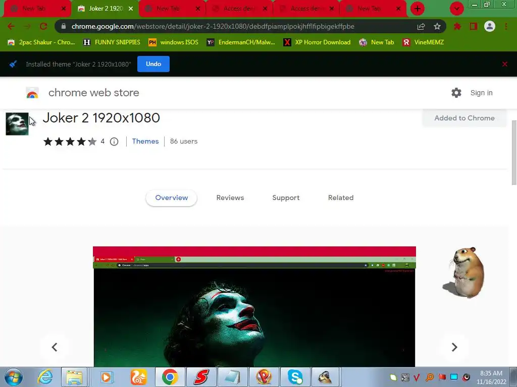Open Windows Explorer folder in taskbar

(x=75, y=377)
